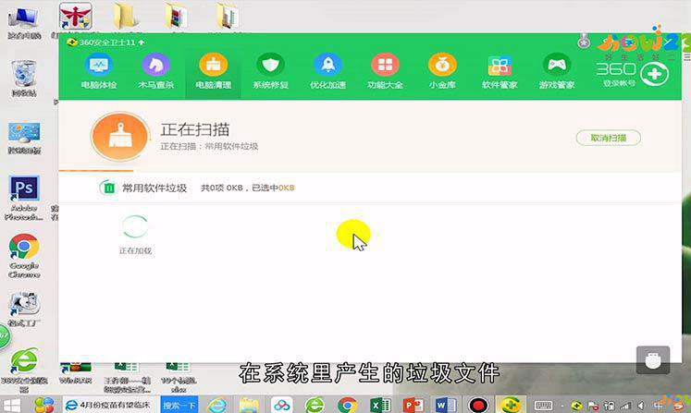Click the orange scan progress bar

pyautogui.click(x=96, y=170)
